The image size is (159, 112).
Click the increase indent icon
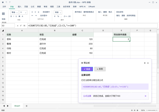click(x=36, y=16)
